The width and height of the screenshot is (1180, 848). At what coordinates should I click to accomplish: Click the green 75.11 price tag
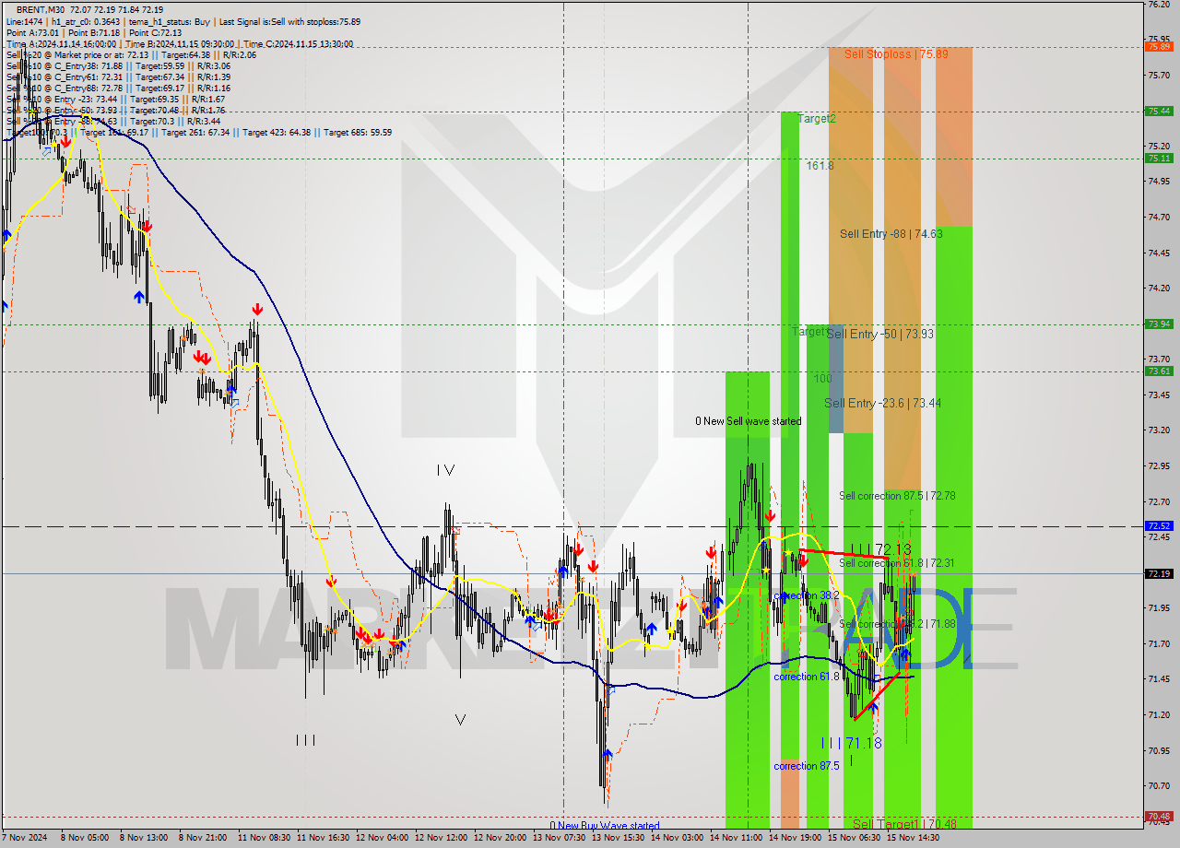tap(1159, 158)
